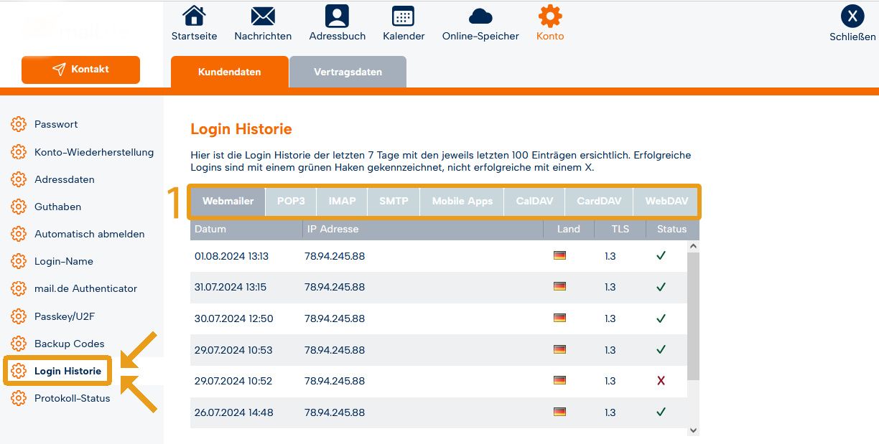This screenshot has width=879, height=444.
Task: Click the IP Adresse column header
Action: click(423, 230)
